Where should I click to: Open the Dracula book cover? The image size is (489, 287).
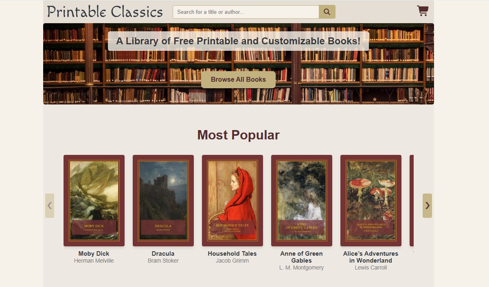pyautogui.click(x=163, y=201)
